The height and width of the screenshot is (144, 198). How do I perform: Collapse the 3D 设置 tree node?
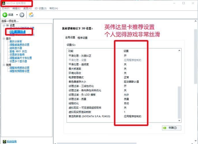coord(4,25)
